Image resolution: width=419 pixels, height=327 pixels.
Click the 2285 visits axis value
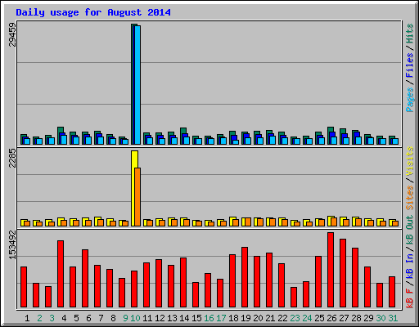12,158
